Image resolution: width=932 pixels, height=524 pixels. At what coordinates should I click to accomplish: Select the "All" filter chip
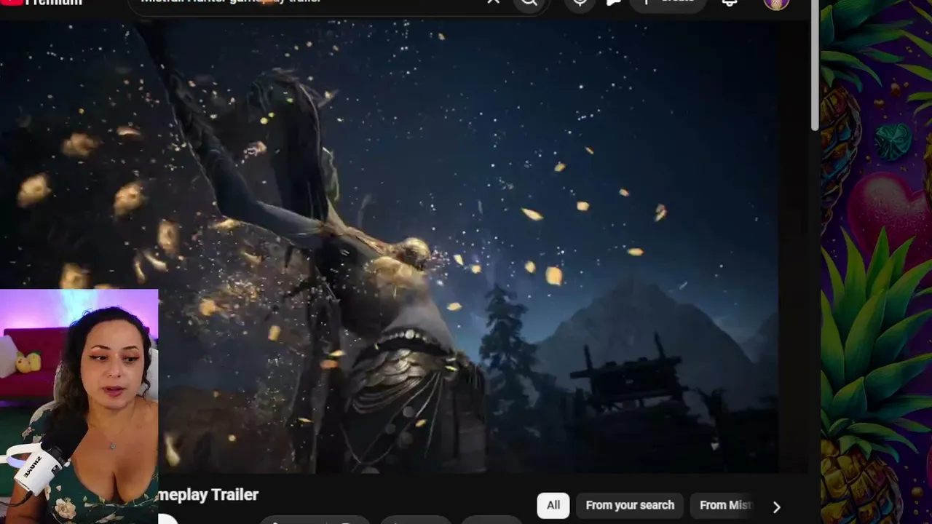coord(553,505)
